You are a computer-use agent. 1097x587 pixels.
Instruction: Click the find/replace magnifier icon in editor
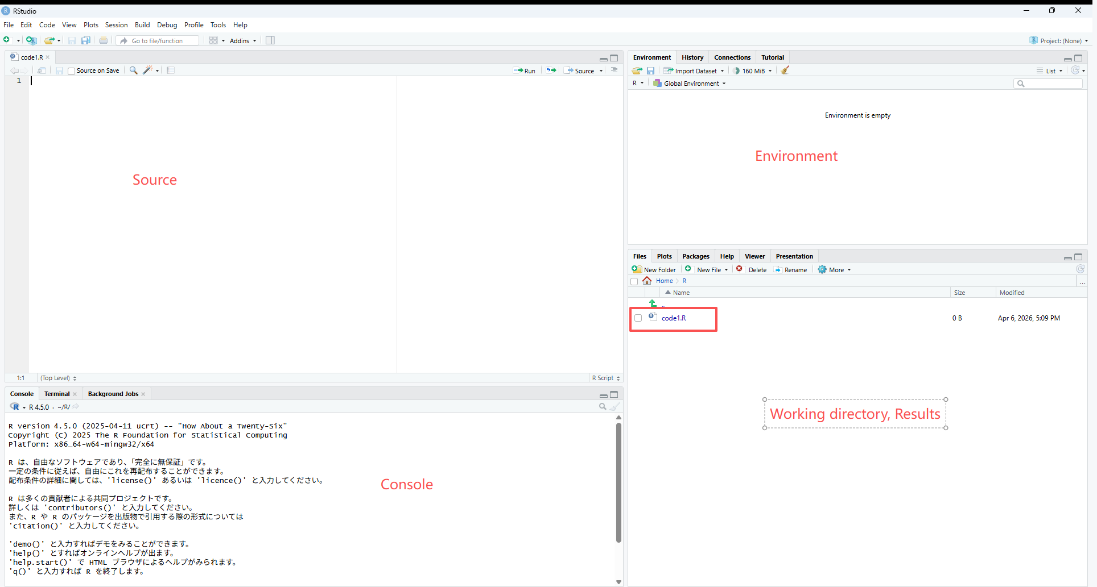click(x=133, y=70)
